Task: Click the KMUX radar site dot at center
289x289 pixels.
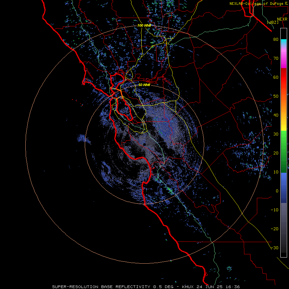Action: tap(144, 144)
